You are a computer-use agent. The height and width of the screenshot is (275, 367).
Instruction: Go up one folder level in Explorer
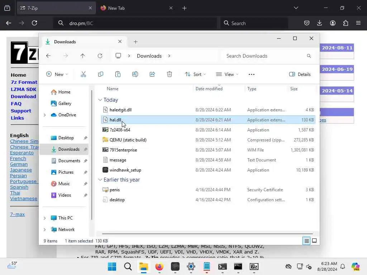[x=83, y=56]
